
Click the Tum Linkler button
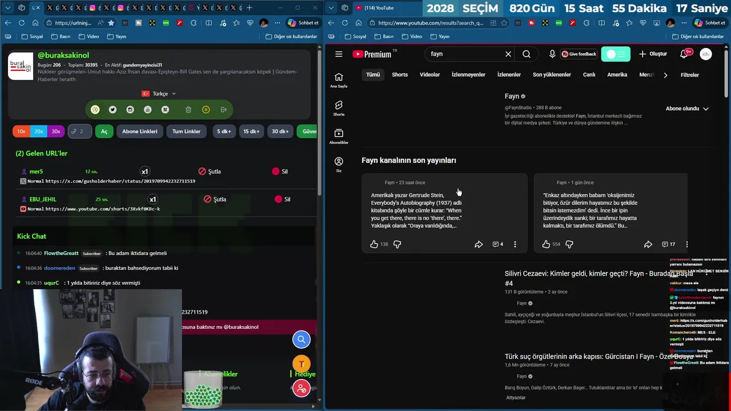tap(186, 131)
